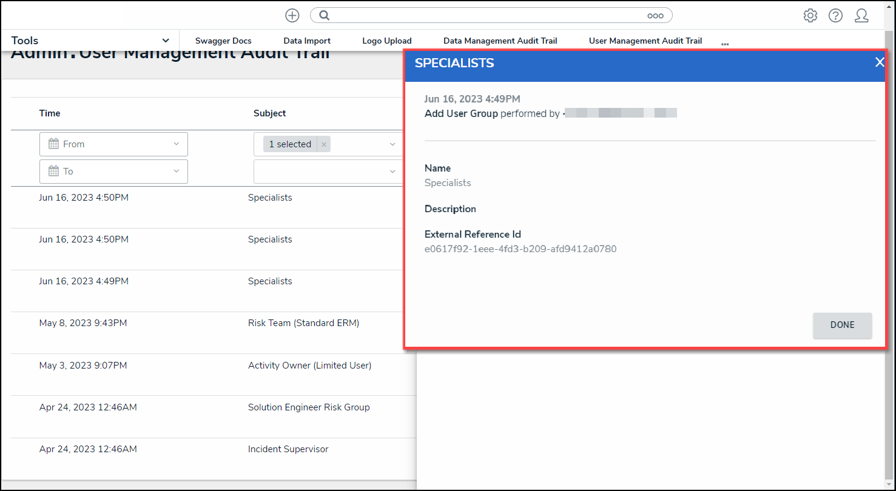This screenshot has width=896, height=491.
Task: Open the Logo Upload tab
Action: click(x=387, y=41)
